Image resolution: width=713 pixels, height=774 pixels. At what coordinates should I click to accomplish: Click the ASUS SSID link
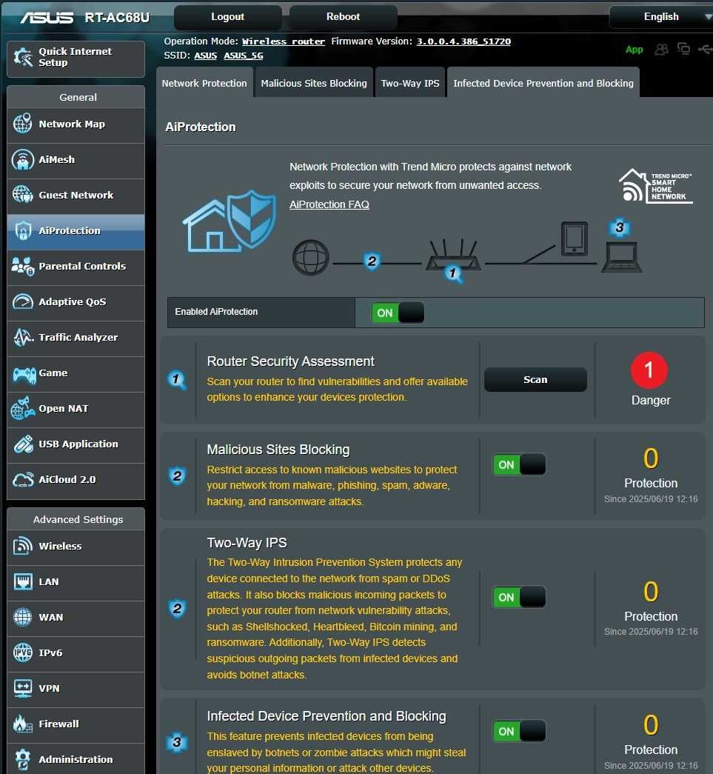[x=205, y=56]
